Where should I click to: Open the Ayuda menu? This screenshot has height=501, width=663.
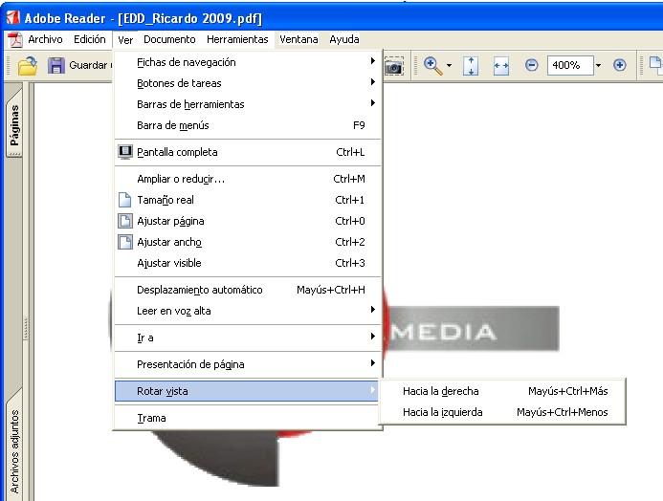344,39
